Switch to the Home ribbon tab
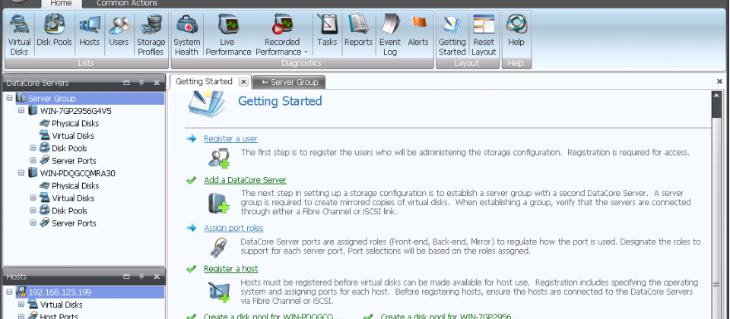The image size is (730, 319). (61, 3)
